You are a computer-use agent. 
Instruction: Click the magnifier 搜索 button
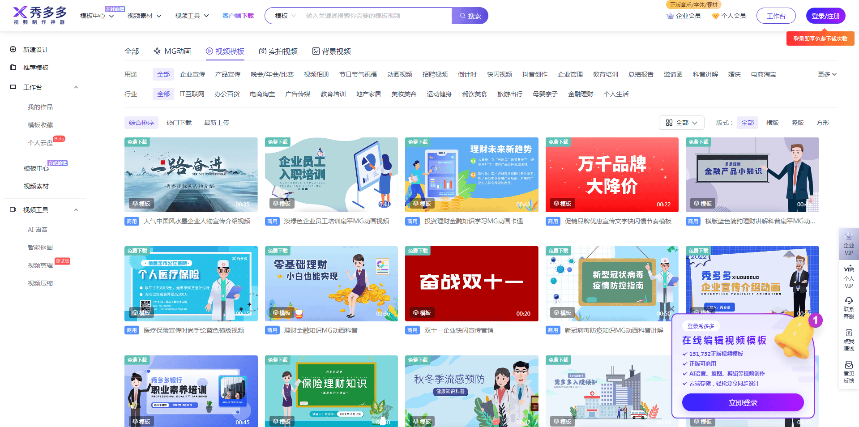tap(470, 16)
